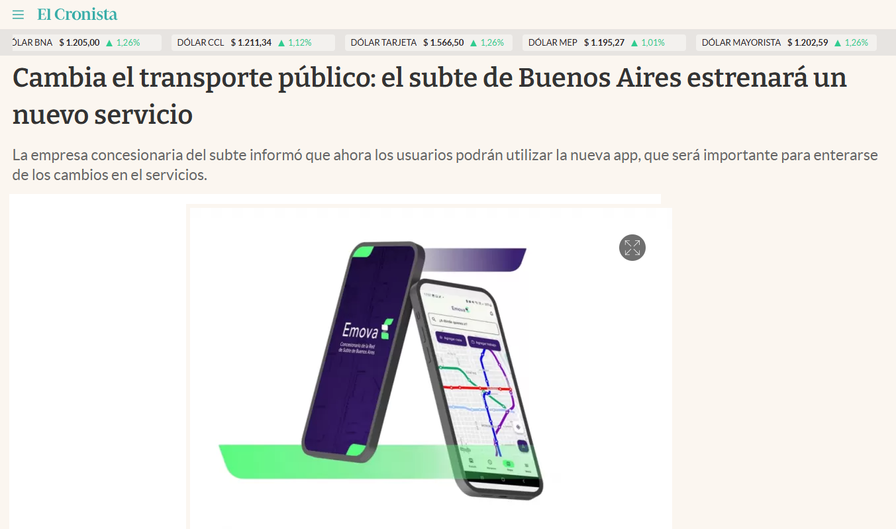Select the DÓLAR BNA ticker label
Viewport: 896px width, 529px height.
[x=32, y=42]
